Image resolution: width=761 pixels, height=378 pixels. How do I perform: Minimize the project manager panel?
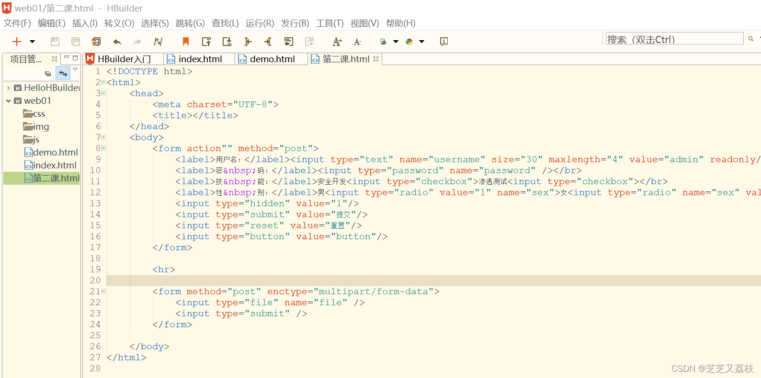coord(67,57)
